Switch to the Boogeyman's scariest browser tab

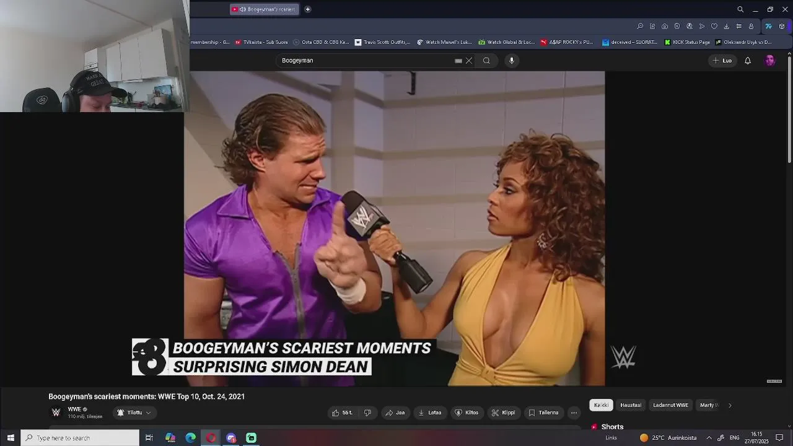click(x=265, y=9)
